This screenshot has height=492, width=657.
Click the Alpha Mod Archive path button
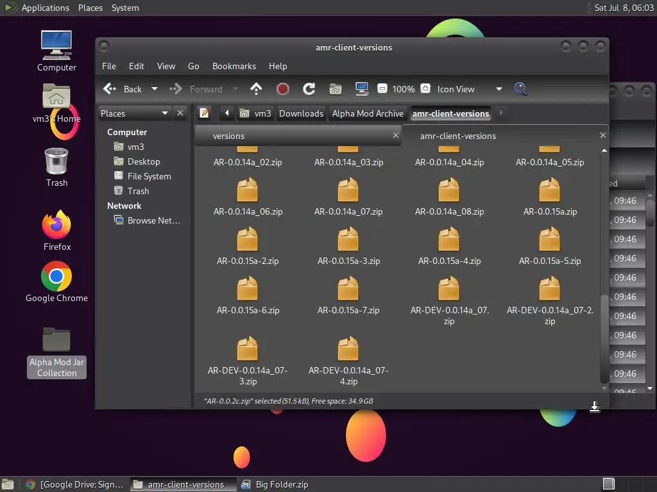pos(368,113)
